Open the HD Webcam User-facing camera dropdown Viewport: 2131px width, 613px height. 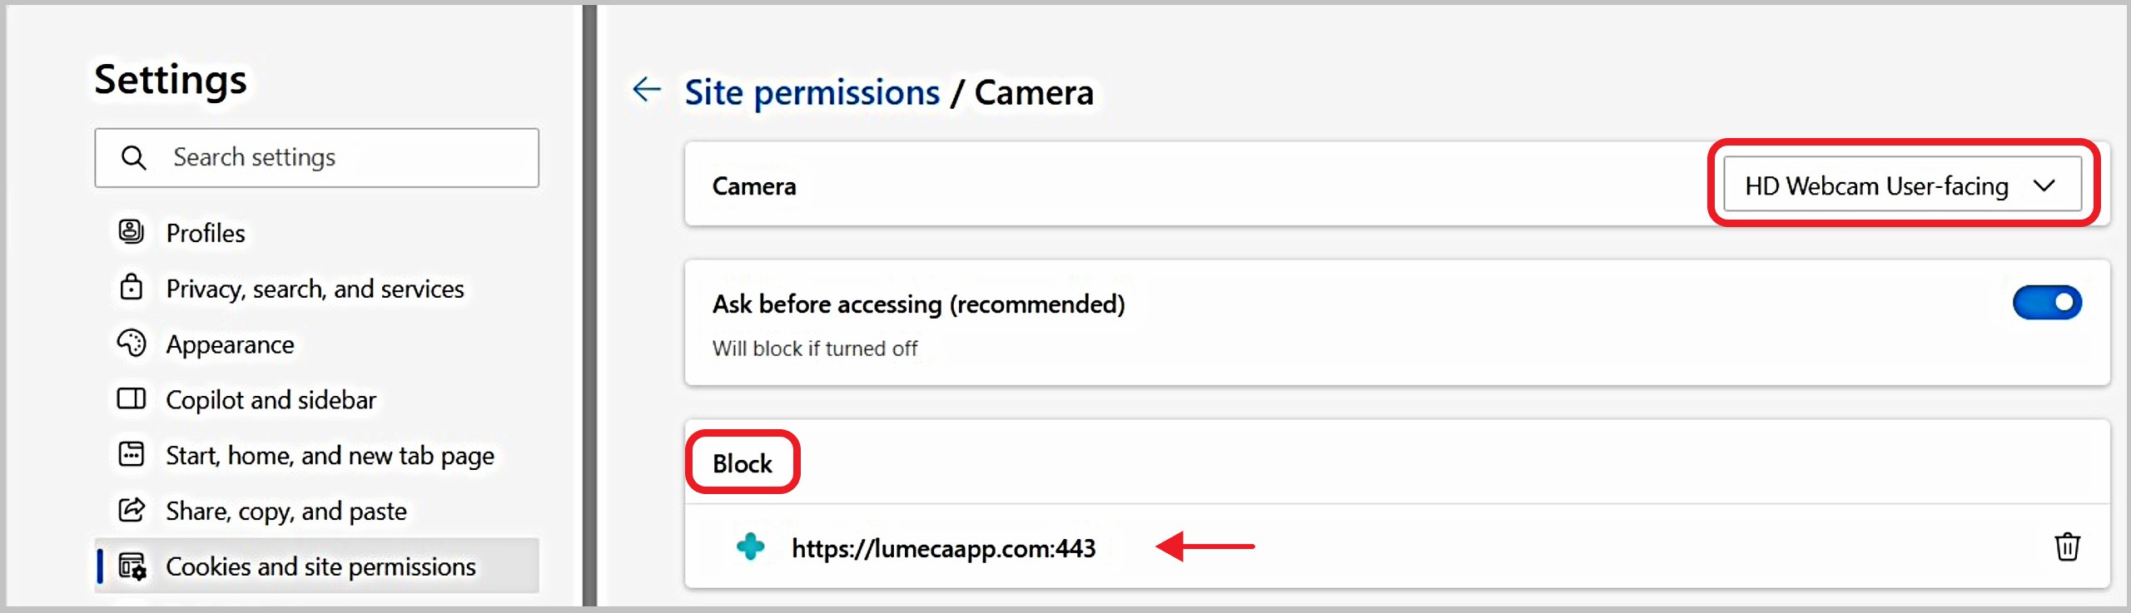click(1902, 185)
